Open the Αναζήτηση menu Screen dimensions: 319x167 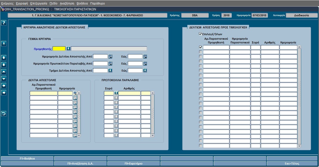[67, 4]
